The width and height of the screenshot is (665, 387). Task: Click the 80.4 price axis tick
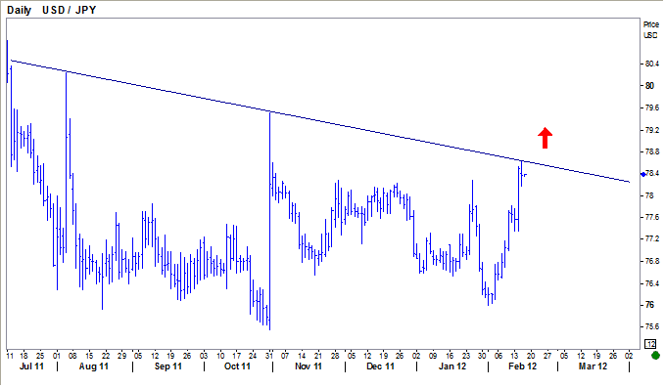(652, 64)
